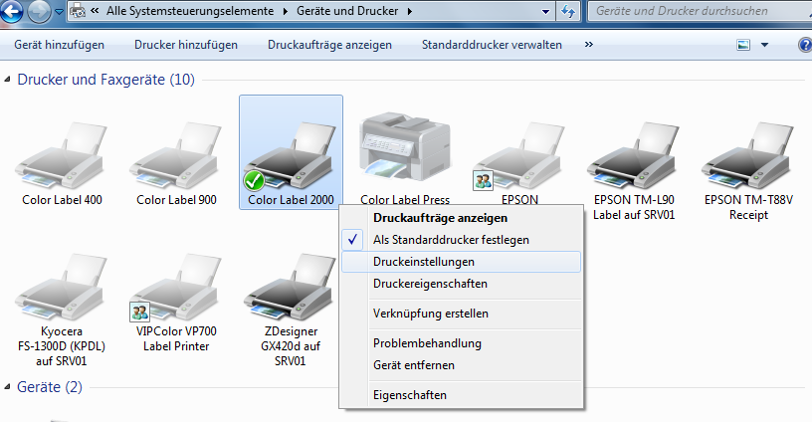
Task: Select EPSON TM-T88V Receipt printer
Action: (748, 172)
